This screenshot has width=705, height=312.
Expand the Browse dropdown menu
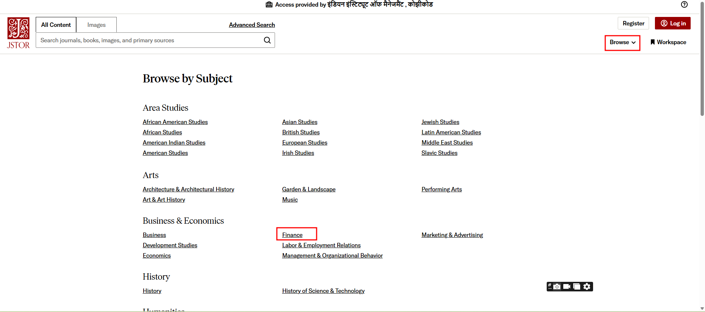coord(622,42)
